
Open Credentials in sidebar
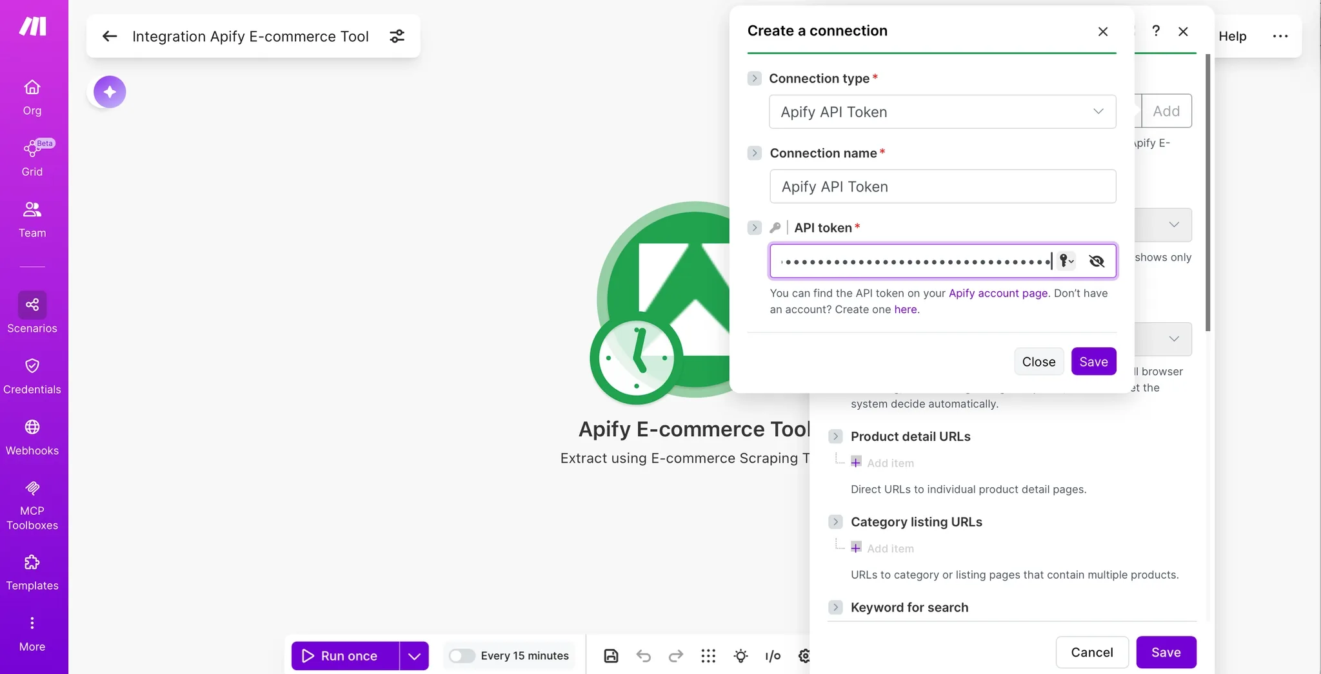coord(32,376)
